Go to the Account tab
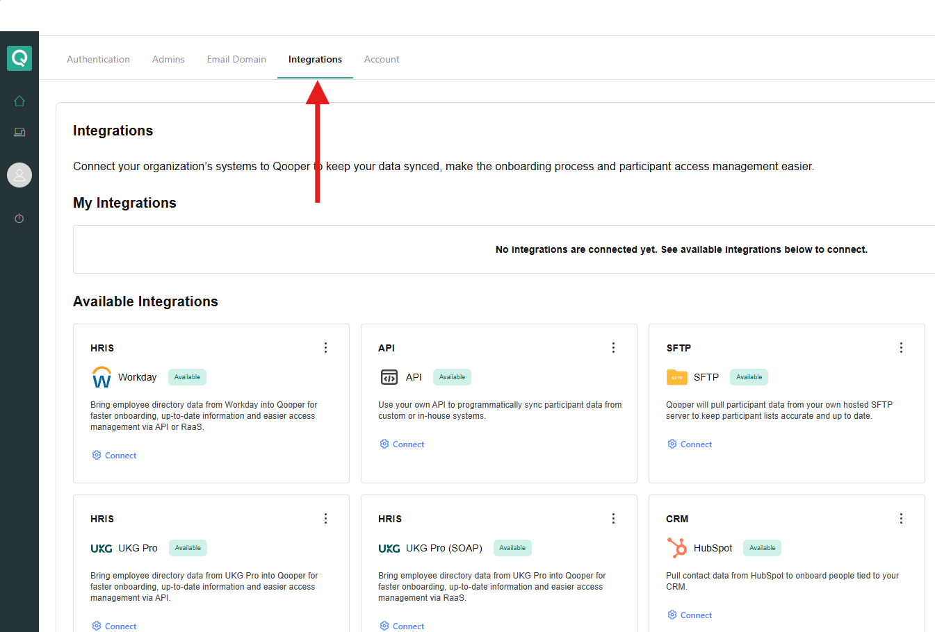The width and height of the screenshot is (935, 632). coord(382,60)
